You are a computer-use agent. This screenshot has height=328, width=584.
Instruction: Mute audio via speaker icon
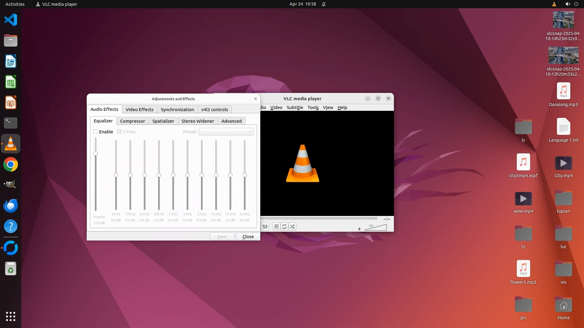coord(360,229)
